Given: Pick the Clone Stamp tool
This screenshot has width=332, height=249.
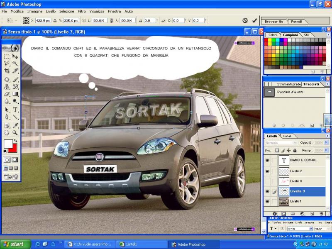Looking at the screenshot, I should [7, 87].
